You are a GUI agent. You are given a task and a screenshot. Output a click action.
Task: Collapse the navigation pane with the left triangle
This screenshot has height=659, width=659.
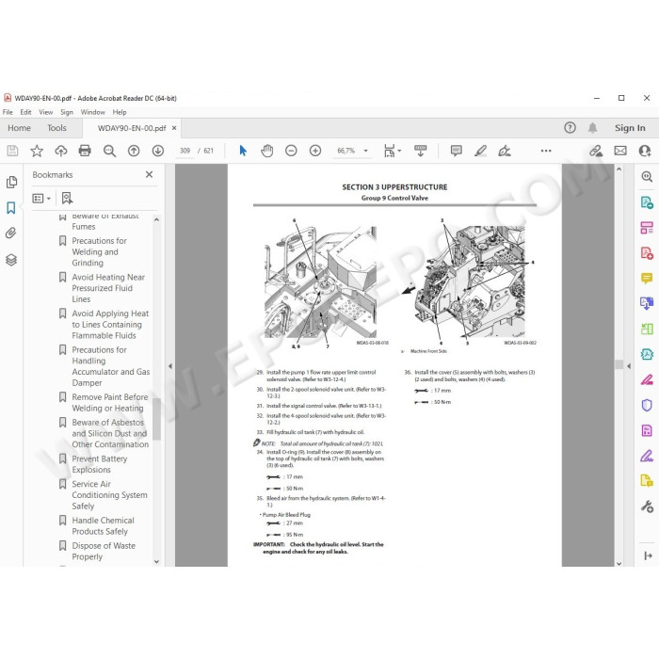point(170,366)
